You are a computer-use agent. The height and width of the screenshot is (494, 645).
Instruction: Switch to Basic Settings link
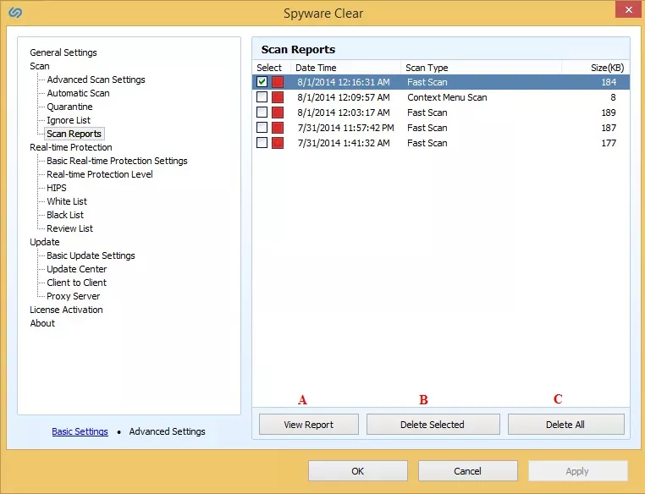(x=80, y=431)
